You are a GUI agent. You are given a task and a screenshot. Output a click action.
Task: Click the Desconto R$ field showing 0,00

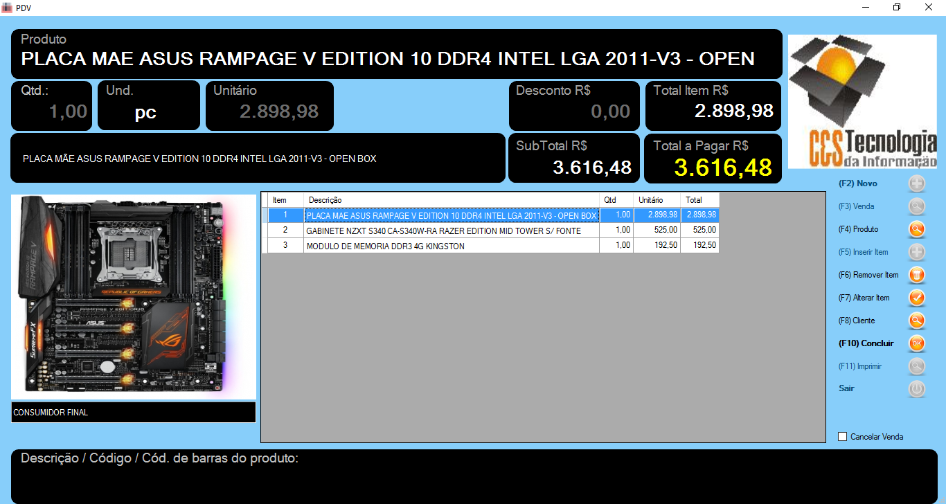tap(574, 106)
